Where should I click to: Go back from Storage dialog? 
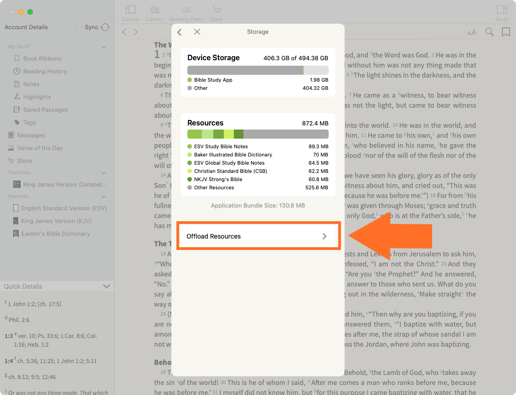pyautogui.click(x=180, y=32)
